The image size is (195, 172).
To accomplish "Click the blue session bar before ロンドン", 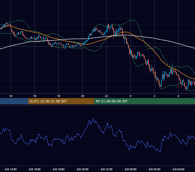I will [x=14, y=101].
